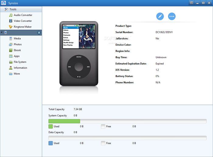The image size is (213, 157).
Task: Click the Expired expiration value
Action: pos(159,64)
